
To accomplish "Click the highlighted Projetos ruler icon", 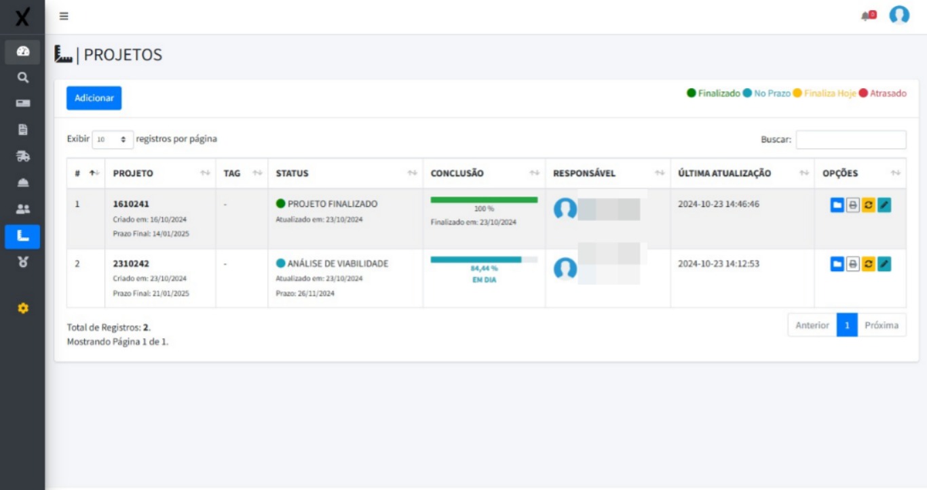I will coord(22,237).
